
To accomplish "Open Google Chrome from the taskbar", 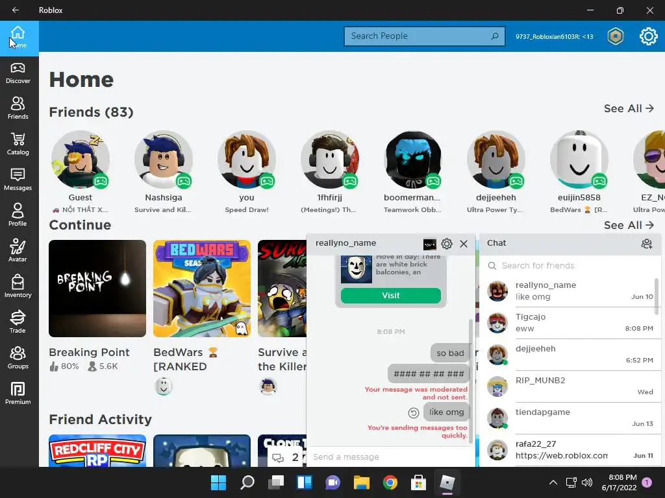I will 390,482.
